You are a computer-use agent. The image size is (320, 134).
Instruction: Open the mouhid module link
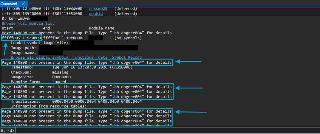(x=96, y=14)
